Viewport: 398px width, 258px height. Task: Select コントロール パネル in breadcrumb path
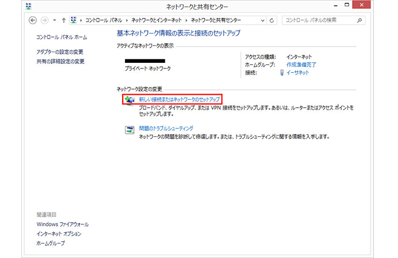[105, 20]
